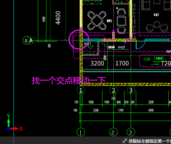Select the -3.730 elevation value
171x144 pixels.
pyautogui.click(x=146, y=59)
